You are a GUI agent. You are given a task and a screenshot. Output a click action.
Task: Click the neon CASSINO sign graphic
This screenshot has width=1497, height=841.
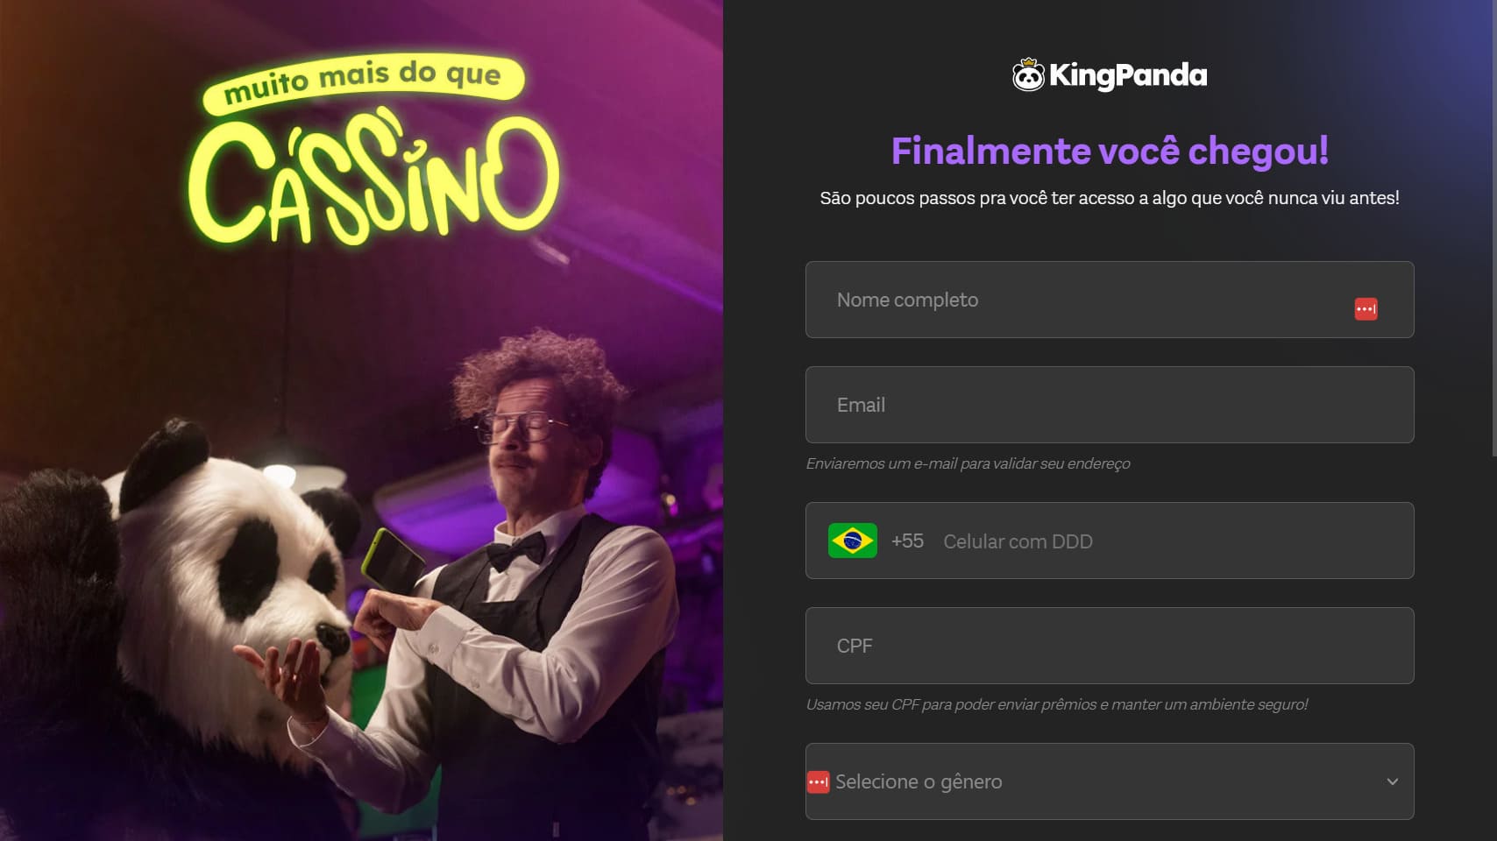(x=372, y=180)
